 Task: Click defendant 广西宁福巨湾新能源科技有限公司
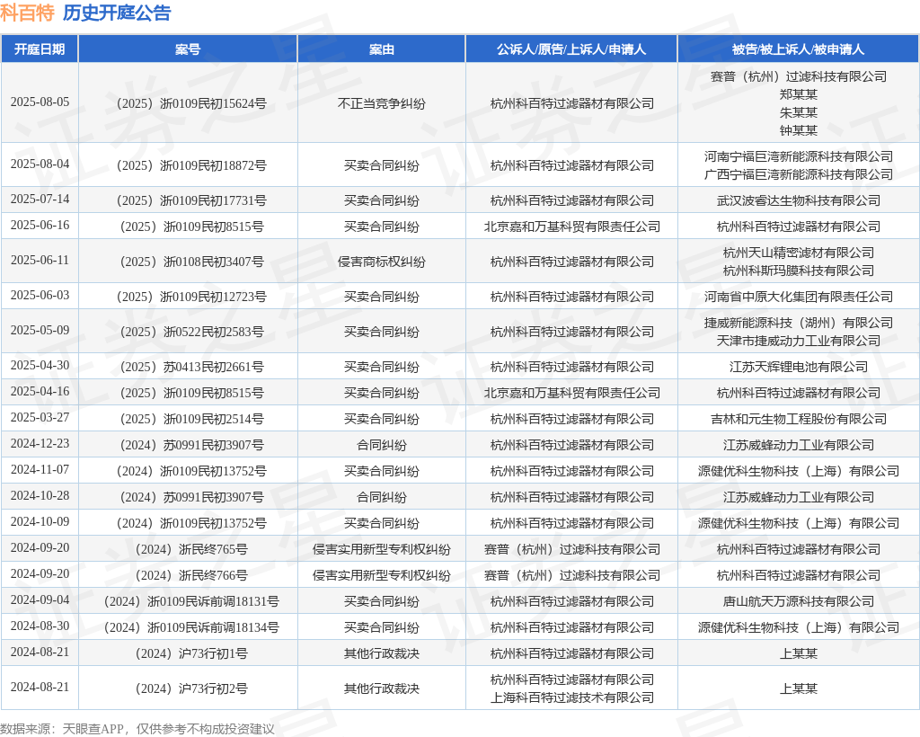click(799, 175)
